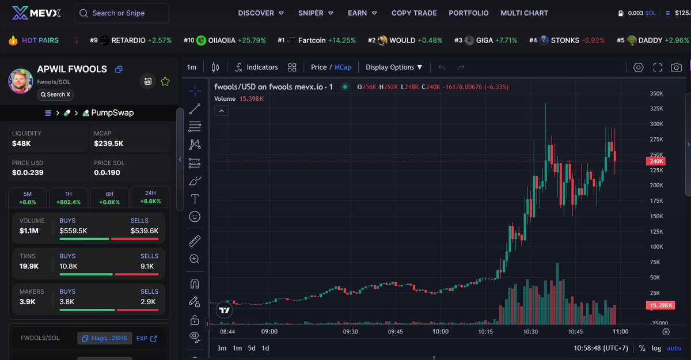Open Fartcoin hot pair
This screenshot has width=691, height=360.
[317, 40]
